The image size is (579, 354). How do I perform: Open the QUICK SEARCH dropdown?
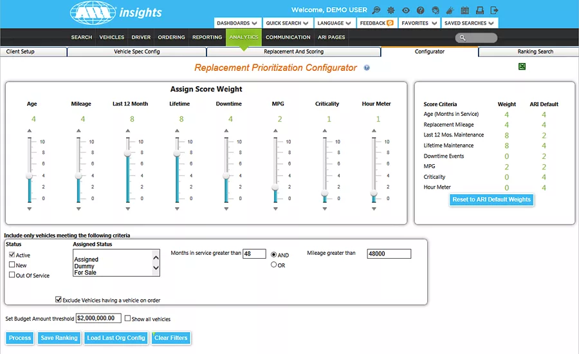click(288, 23)
